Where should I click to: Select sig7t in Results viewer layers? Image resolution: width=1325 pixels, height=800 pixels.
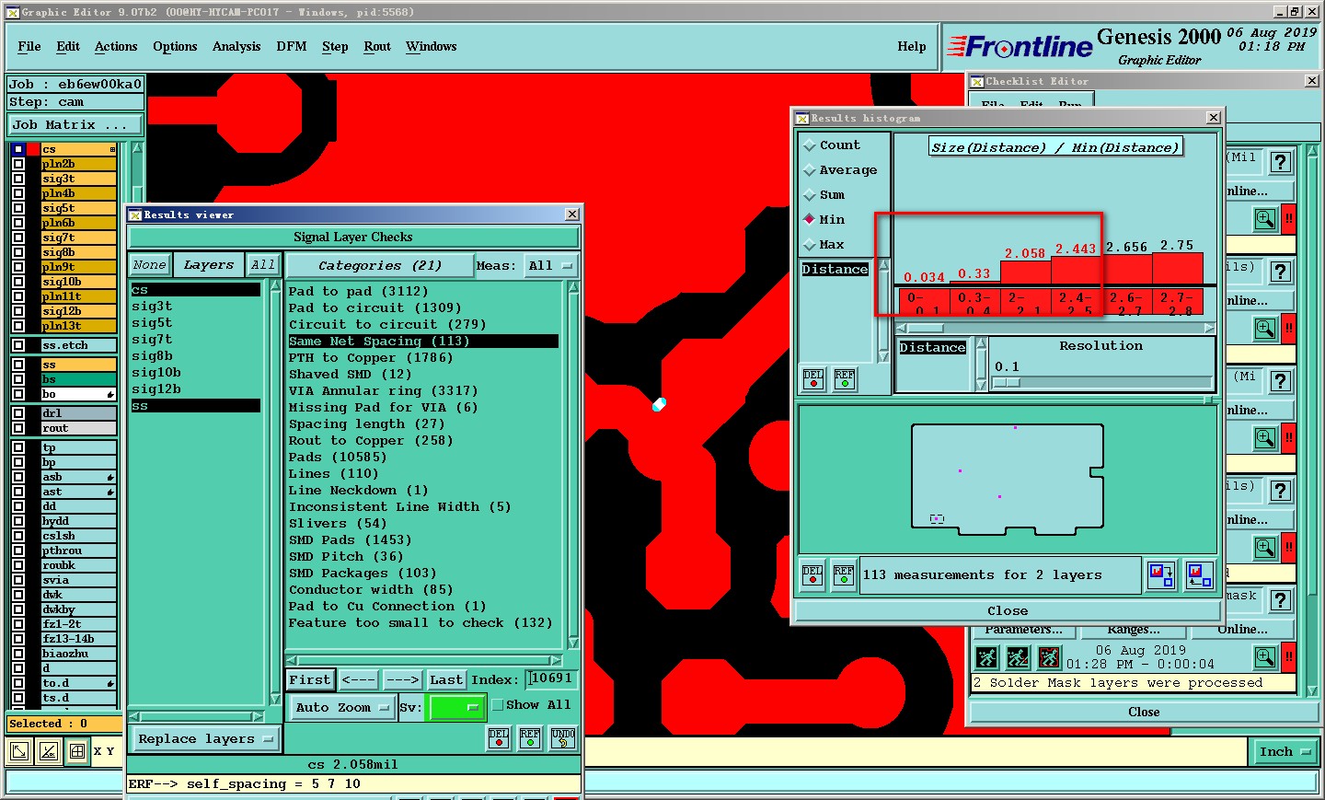(x=196, y=340)
